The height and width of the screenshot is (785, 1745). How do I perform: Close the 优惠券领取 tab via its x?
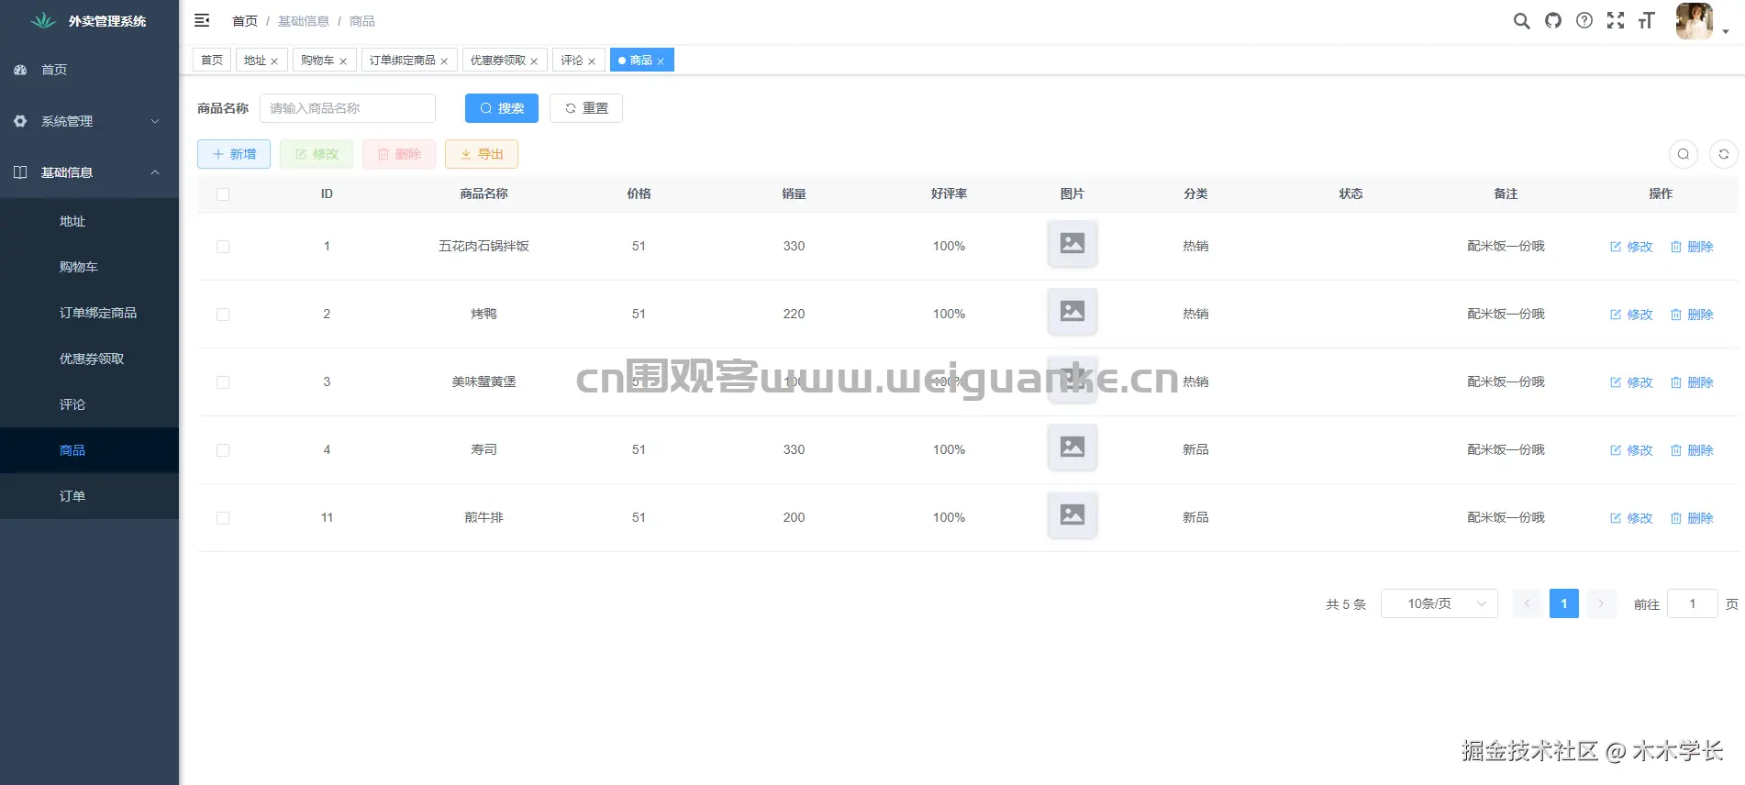(533, 61)
